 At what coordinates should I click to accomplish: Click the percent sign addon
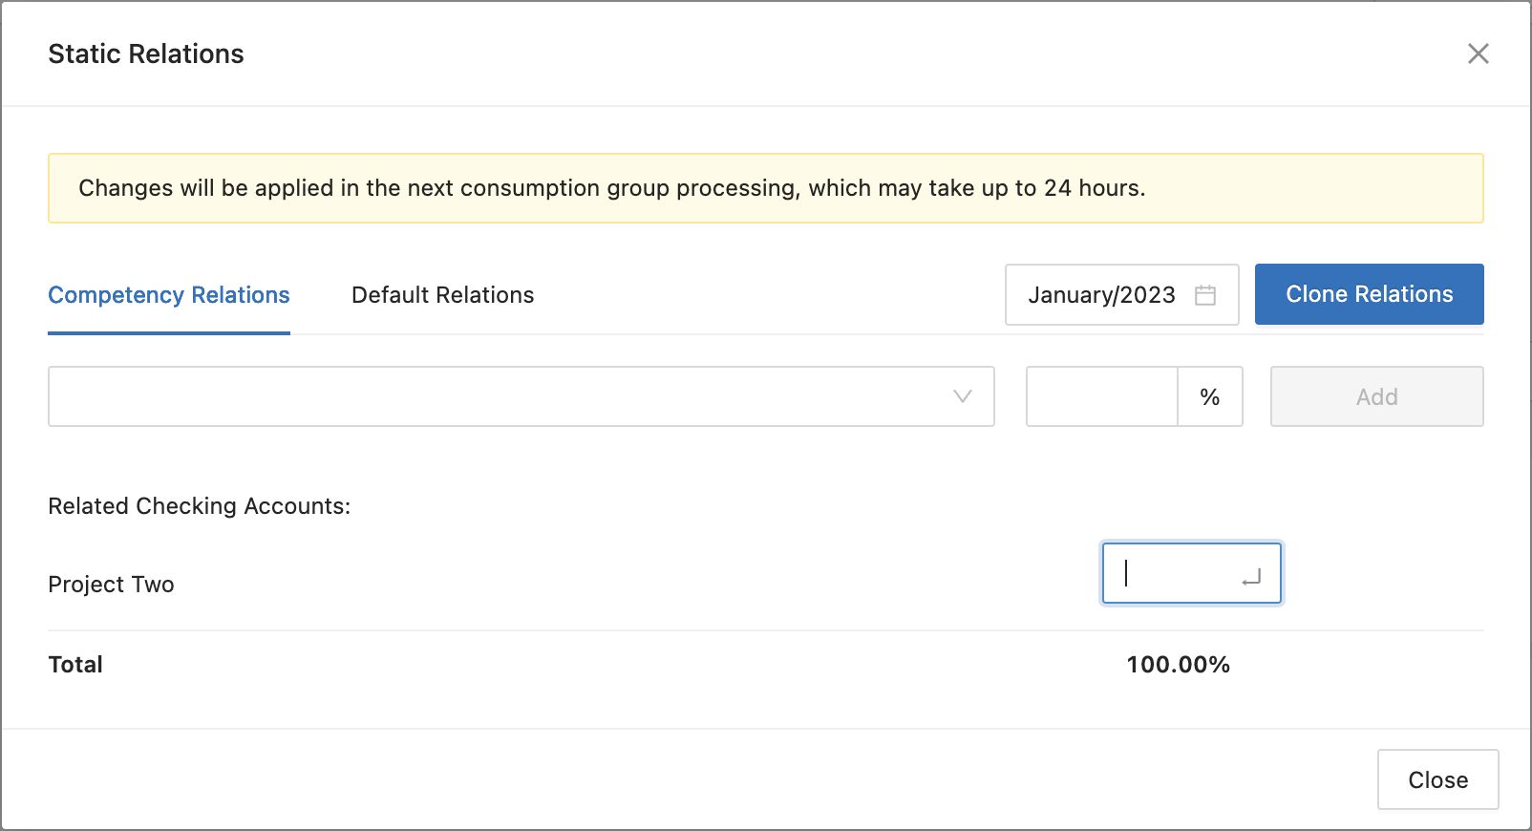(x=1209, y=396)
